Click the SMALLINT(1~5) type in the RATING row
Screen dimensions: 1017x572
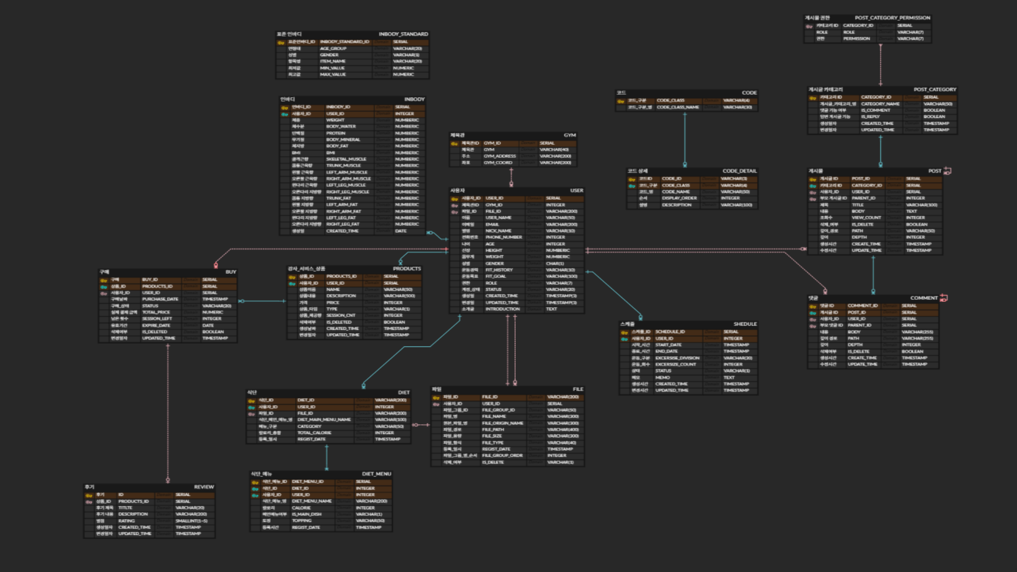click(x=191, y=521)
